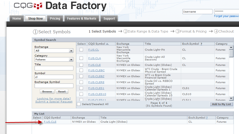Open the F.US.CLEBZ symbol link
Image resolution: width=239 pixels, height=134 pixels.
click(96, 76)
